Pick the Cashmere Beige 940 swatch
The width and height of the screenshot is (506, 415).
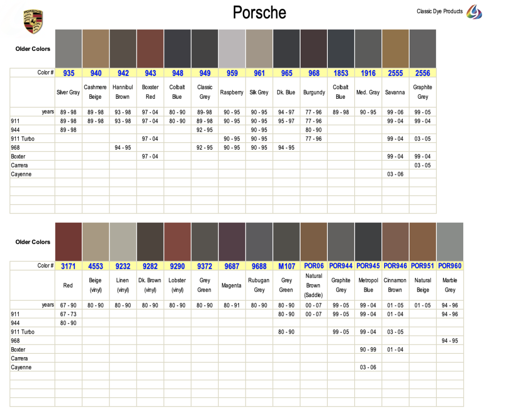point(95,48)
